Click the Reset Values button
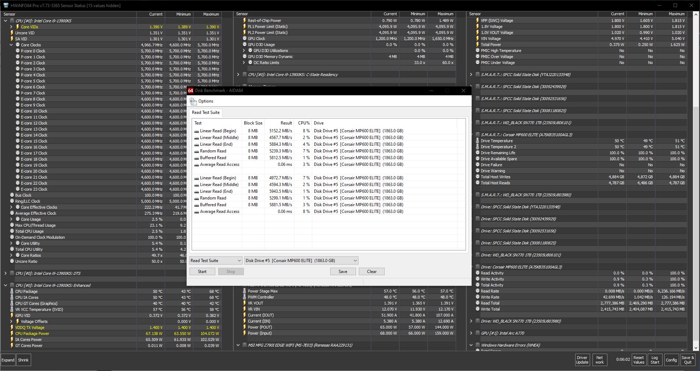This screenshot has width=700, height=371. (x=638, y=360)
